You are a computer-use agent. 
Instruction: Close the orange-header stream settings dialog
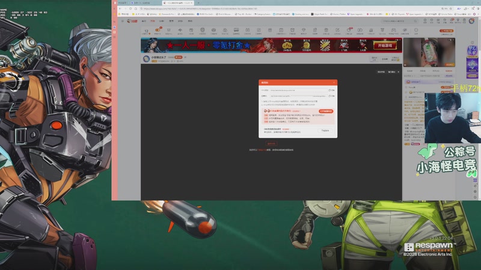(334, 83)
